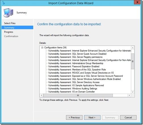
Task: Select Password Expiration Enabled item
Action: click(74, 66)
